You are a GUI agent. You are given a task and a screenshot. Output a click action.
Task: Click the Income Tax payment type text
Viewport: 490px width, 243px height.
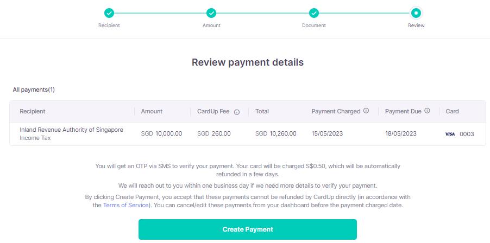click(x=36, y=138)
